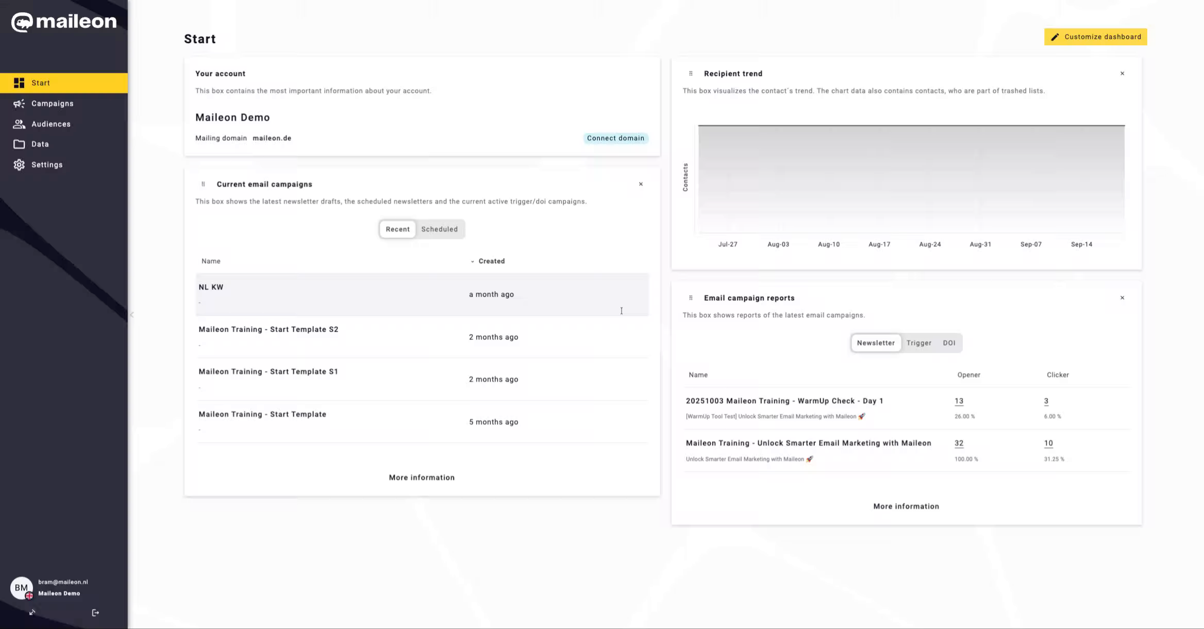Click the Audiences people icon

click(19, 124)
